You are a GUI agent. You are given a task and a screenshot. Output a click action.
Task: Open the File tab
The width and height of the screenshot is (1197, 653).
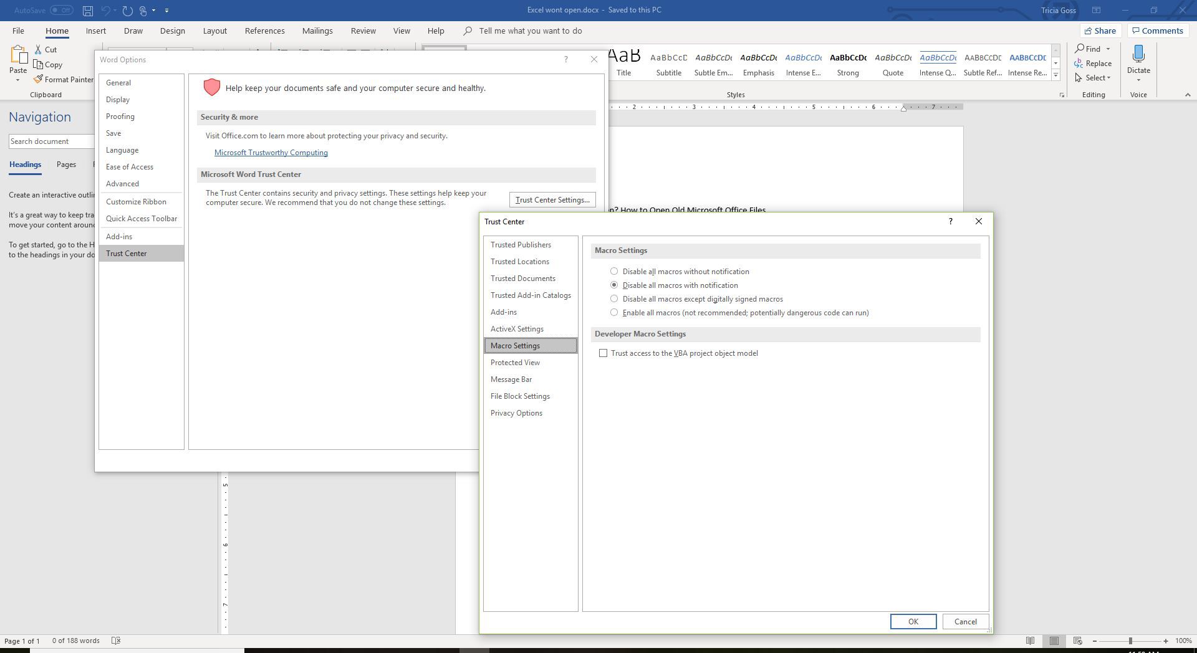18,31
